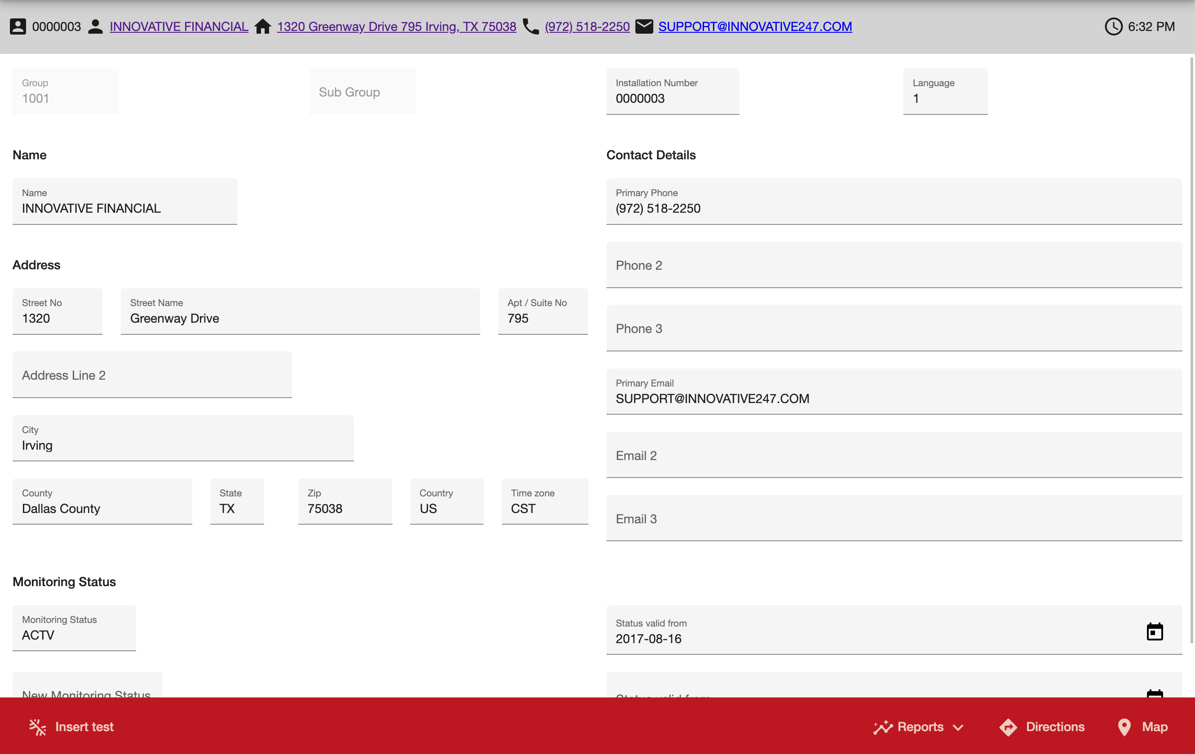Click the Language field
This screenshot has width=1195, height=754.
(945, 91)
